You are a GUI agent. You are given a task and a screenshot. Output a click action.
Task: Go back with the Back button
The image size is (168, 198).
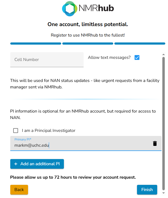pos(19,190)
